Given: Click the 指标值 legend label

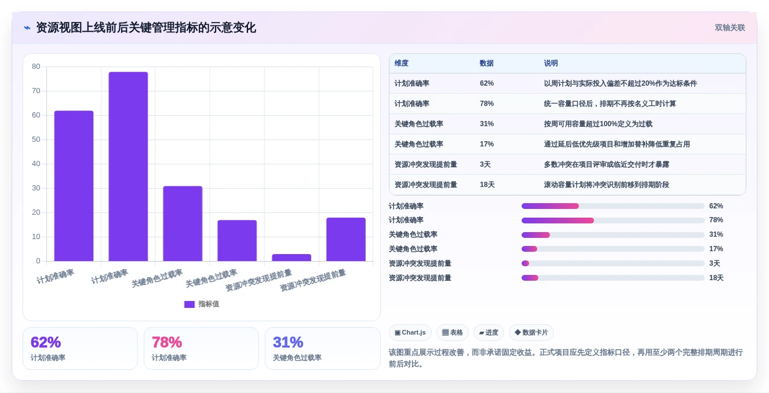Looking at the screenshot, I should tap(209, 304).
